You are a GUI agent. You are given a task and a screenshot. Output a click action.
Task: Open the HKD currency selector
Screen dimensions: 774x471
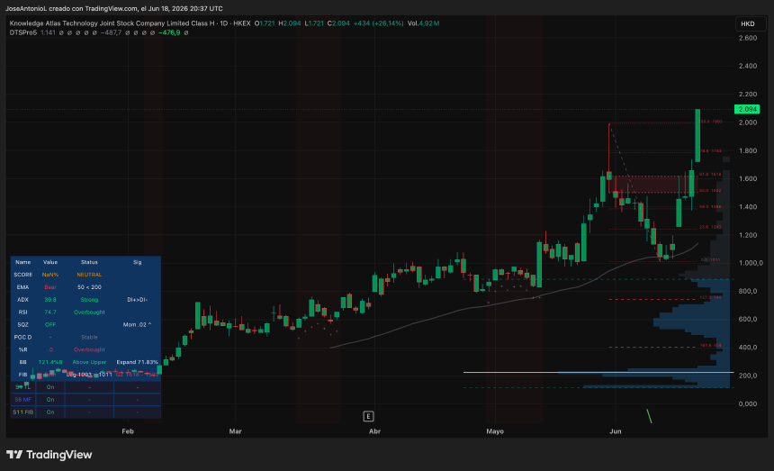click(x=748, y=23)
